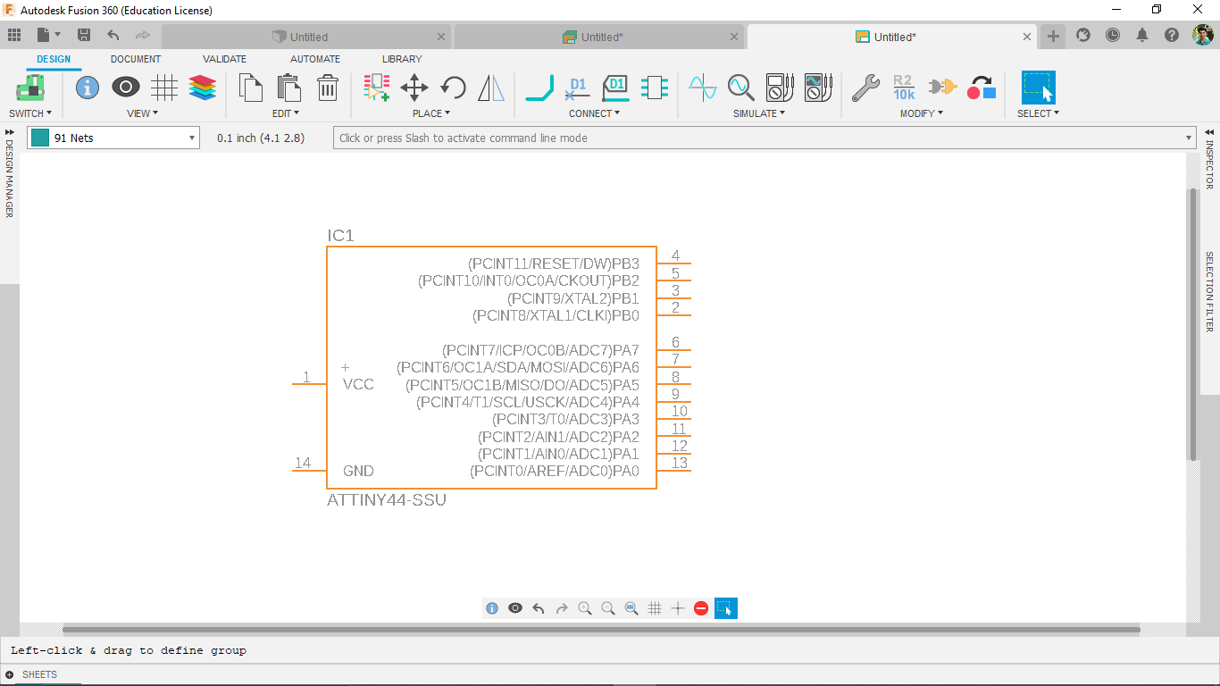Open command line history dropdown arrow
This screenshot has height=686, width=1220.
[x=1189, y=138]
